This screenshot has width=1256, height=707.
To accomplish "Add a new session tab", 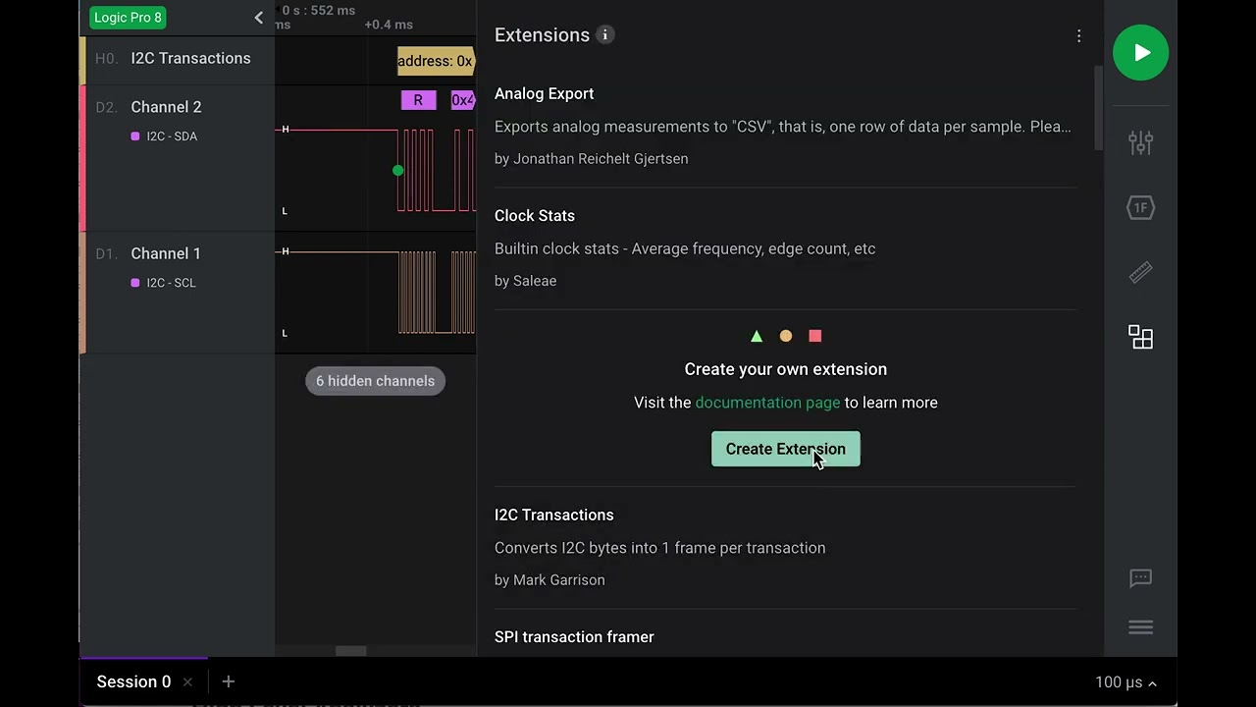I will coord(228,681).
